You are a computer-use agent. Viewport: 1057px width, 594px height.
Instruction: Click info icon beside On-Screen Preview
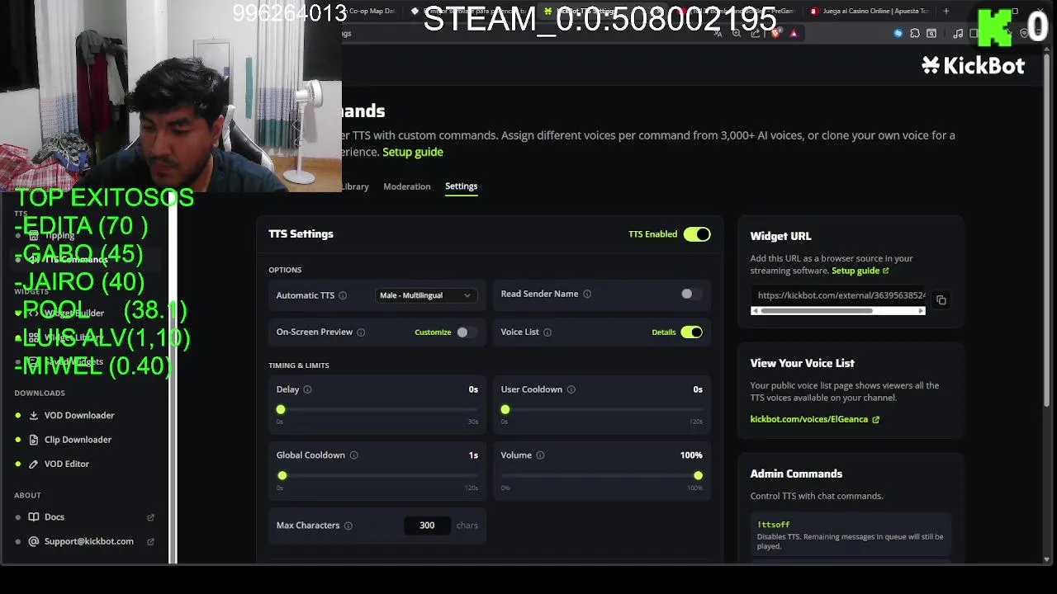(361, 332)
